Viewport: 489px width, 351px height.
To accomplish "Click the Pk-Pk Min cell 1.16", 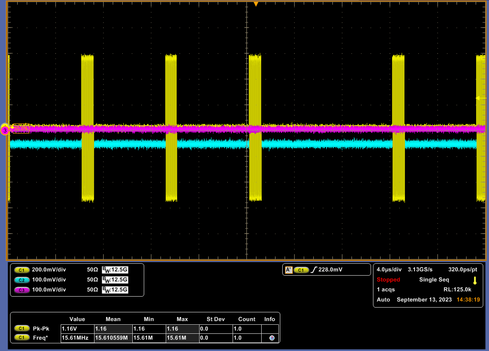I will pyautogui.click(x=149, y=329).
